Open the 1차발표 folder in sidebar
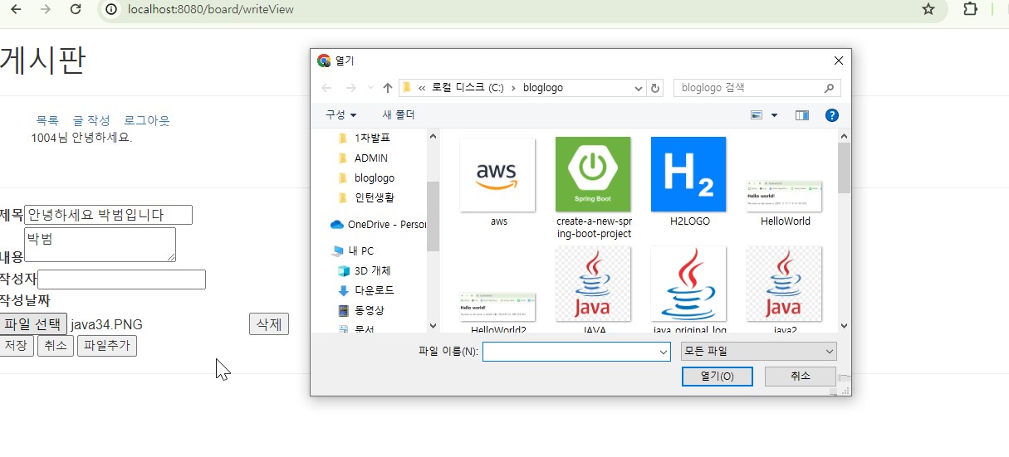 coord(364,138)
